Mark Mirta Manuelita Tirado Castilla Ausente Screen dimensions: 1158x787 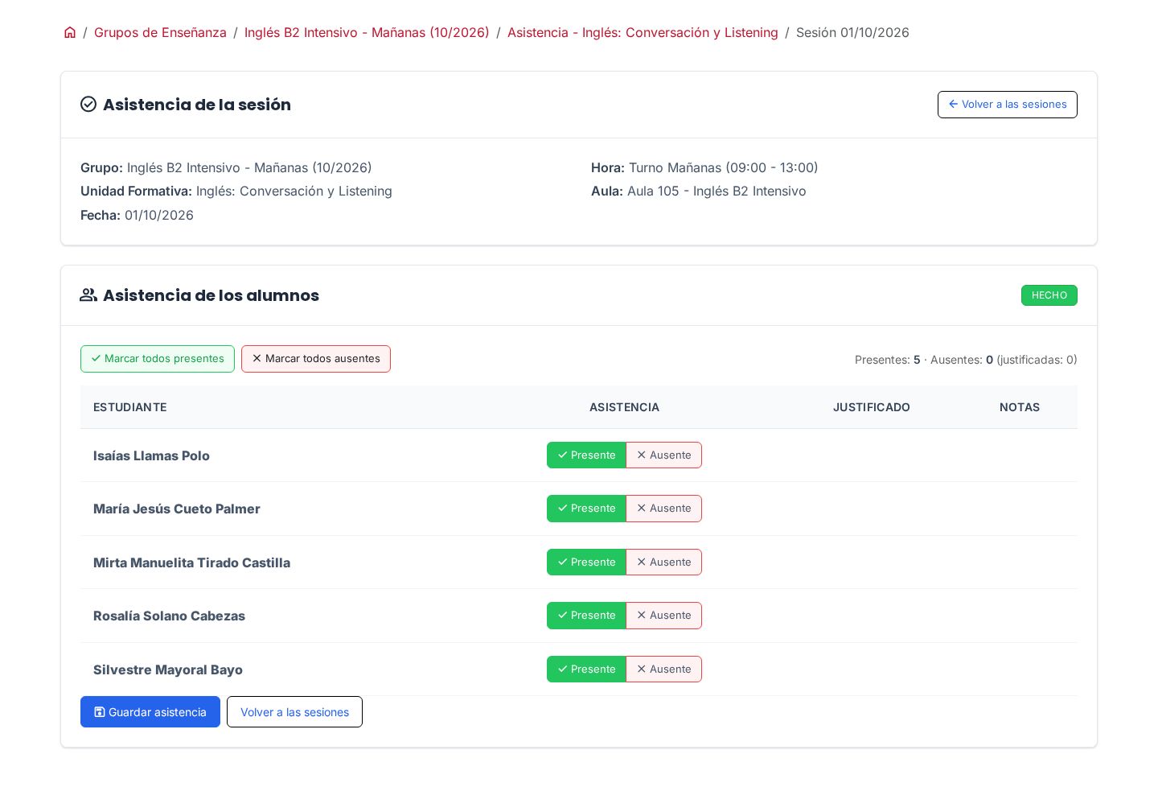(x=663, y=562)
